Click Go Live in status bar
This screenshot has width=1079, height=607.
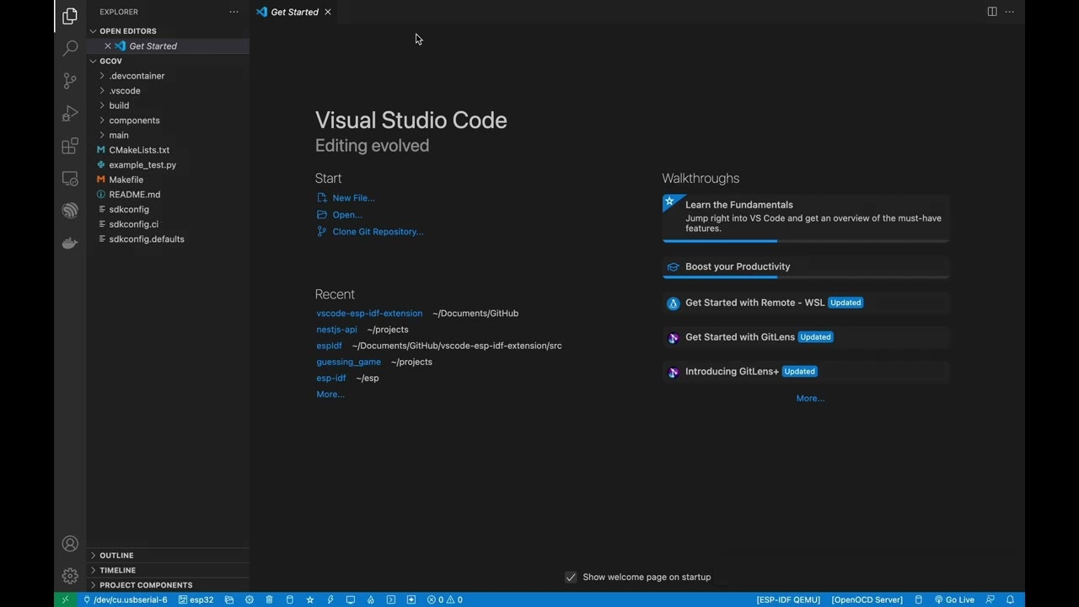tap(954, 599)
